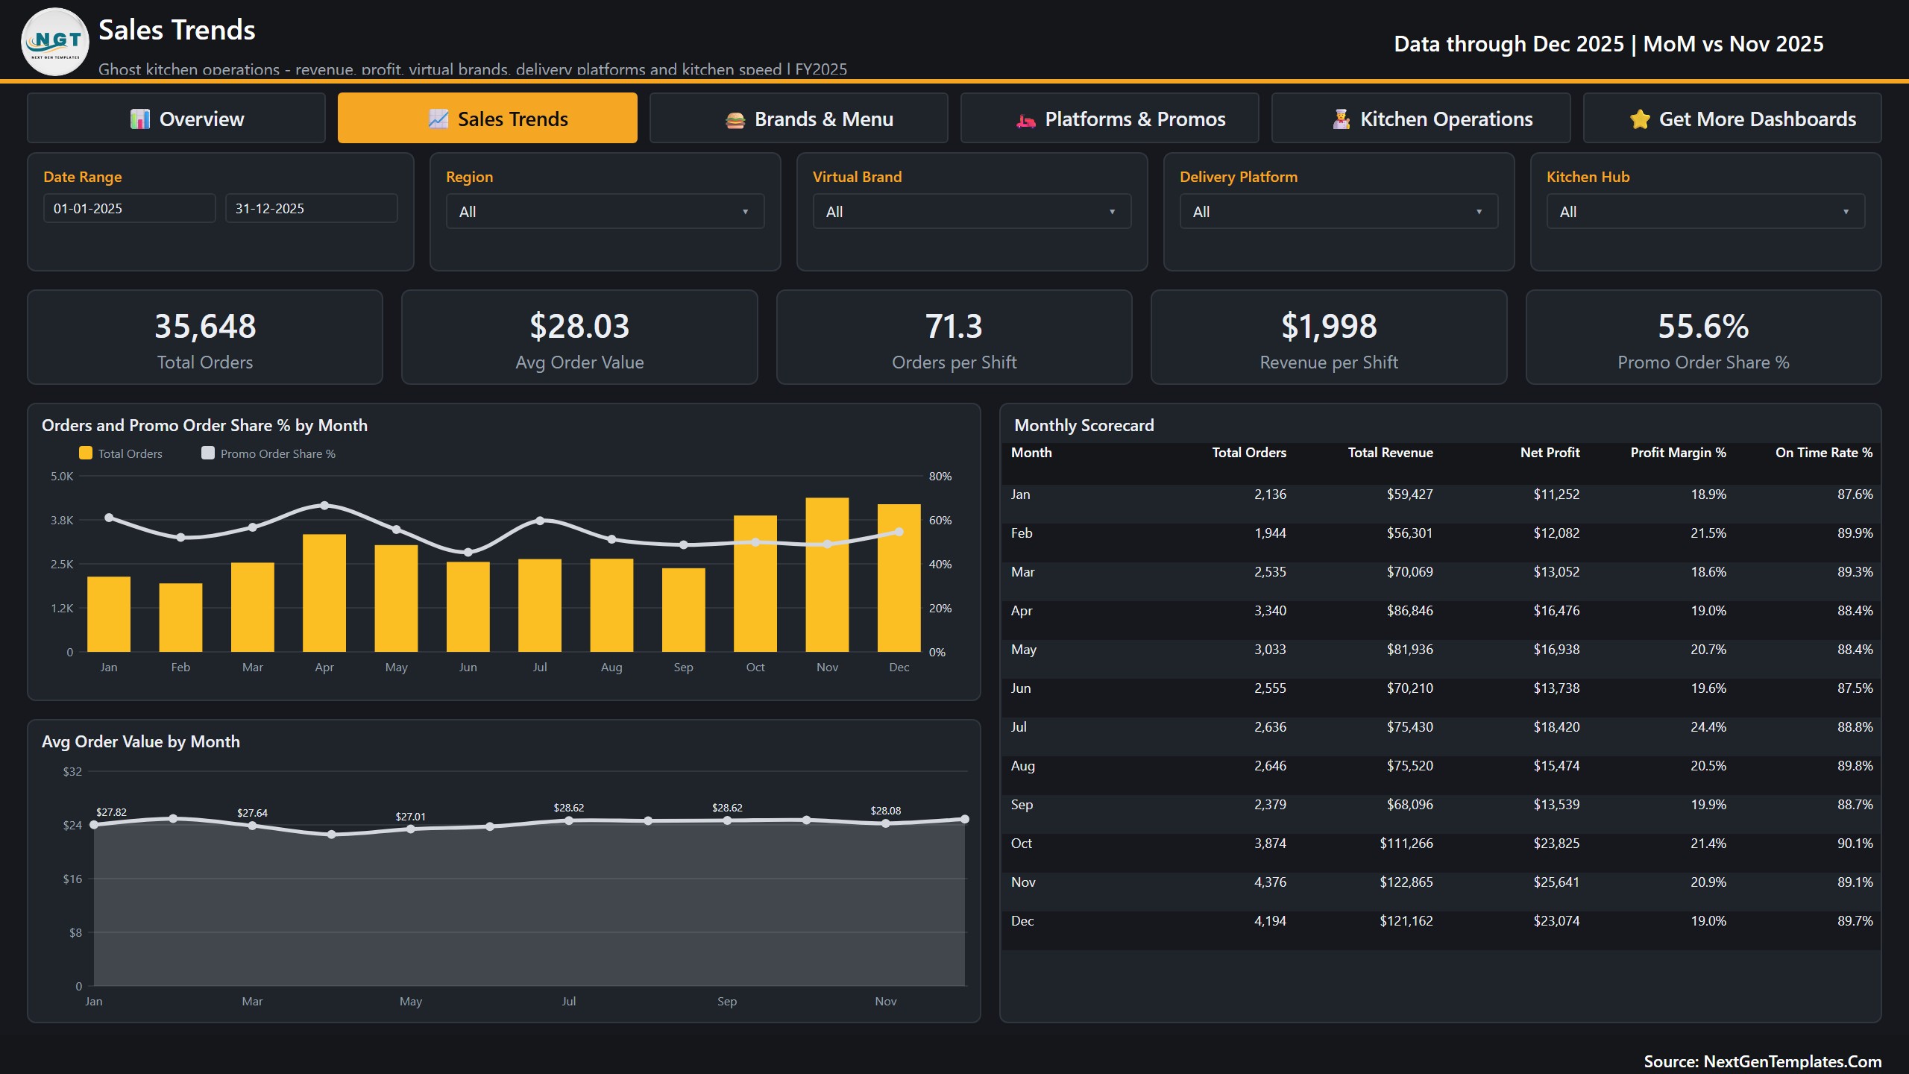This screenshot has height=1074, width=1909.
Task: Click Aug total revenue $75,520
Action: [1409, 766]
